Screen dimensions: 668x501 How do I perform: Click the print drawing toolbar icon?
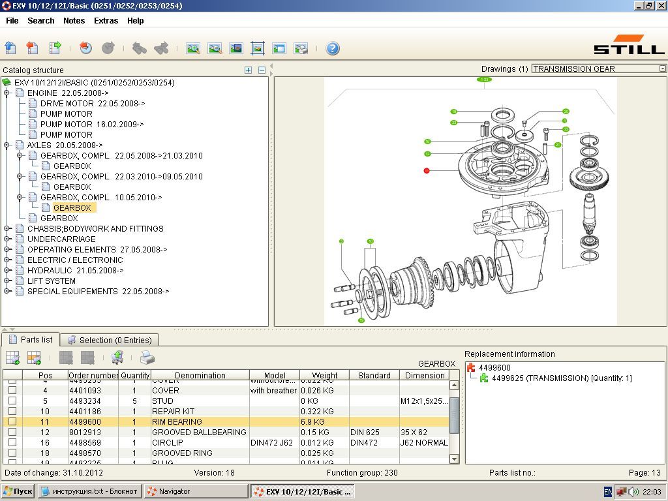click(x=301, y=48)
